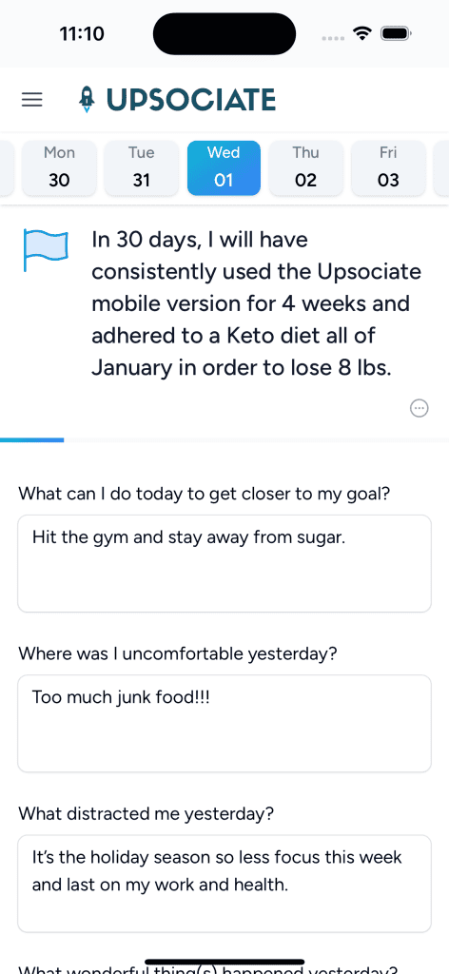Edit the holiday season distraction field

point(224,884)
